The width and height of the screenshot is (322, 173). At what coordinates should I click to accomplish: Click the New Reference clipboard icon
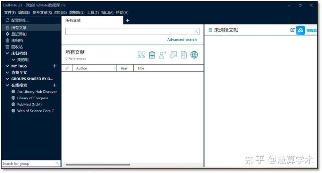click(152, 55)
